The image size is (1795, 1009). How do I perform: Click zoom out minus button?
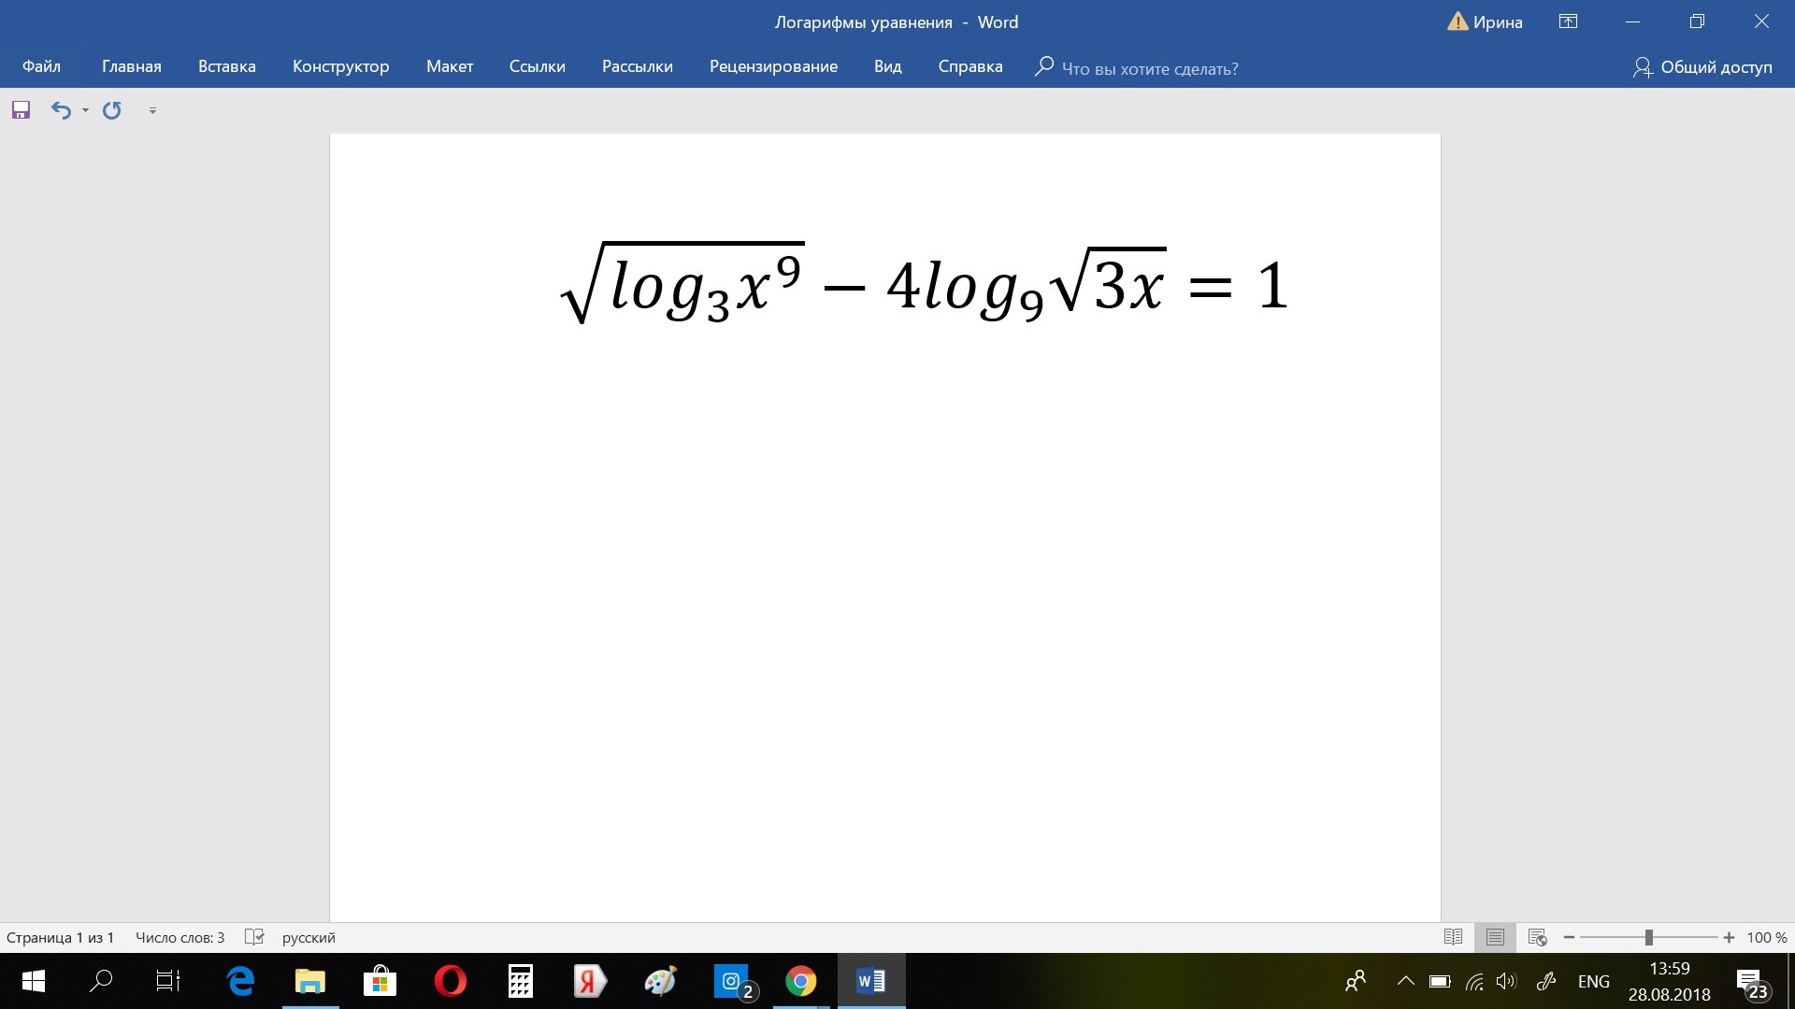1569,937
